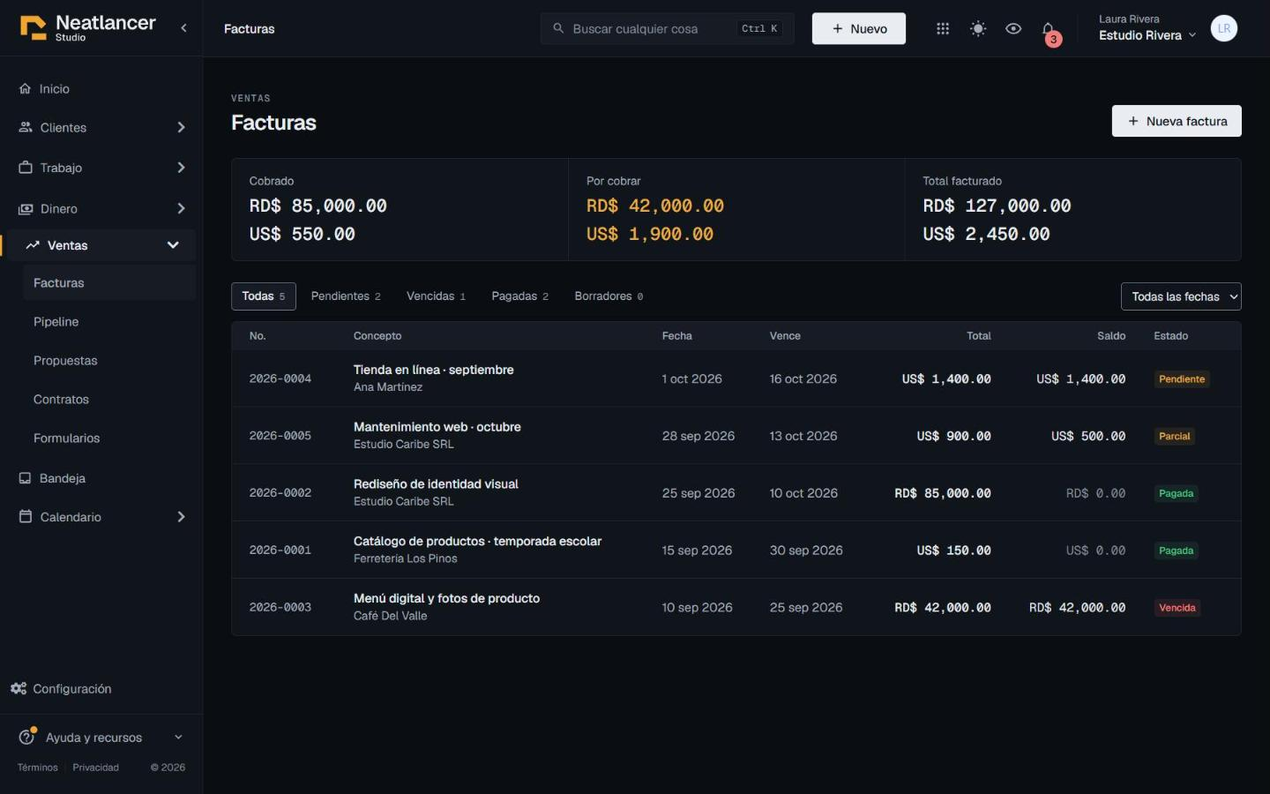1270x794 pixels.
Task: Open notifications bell with 3 alerts
Action: (x=1049, y=31)
